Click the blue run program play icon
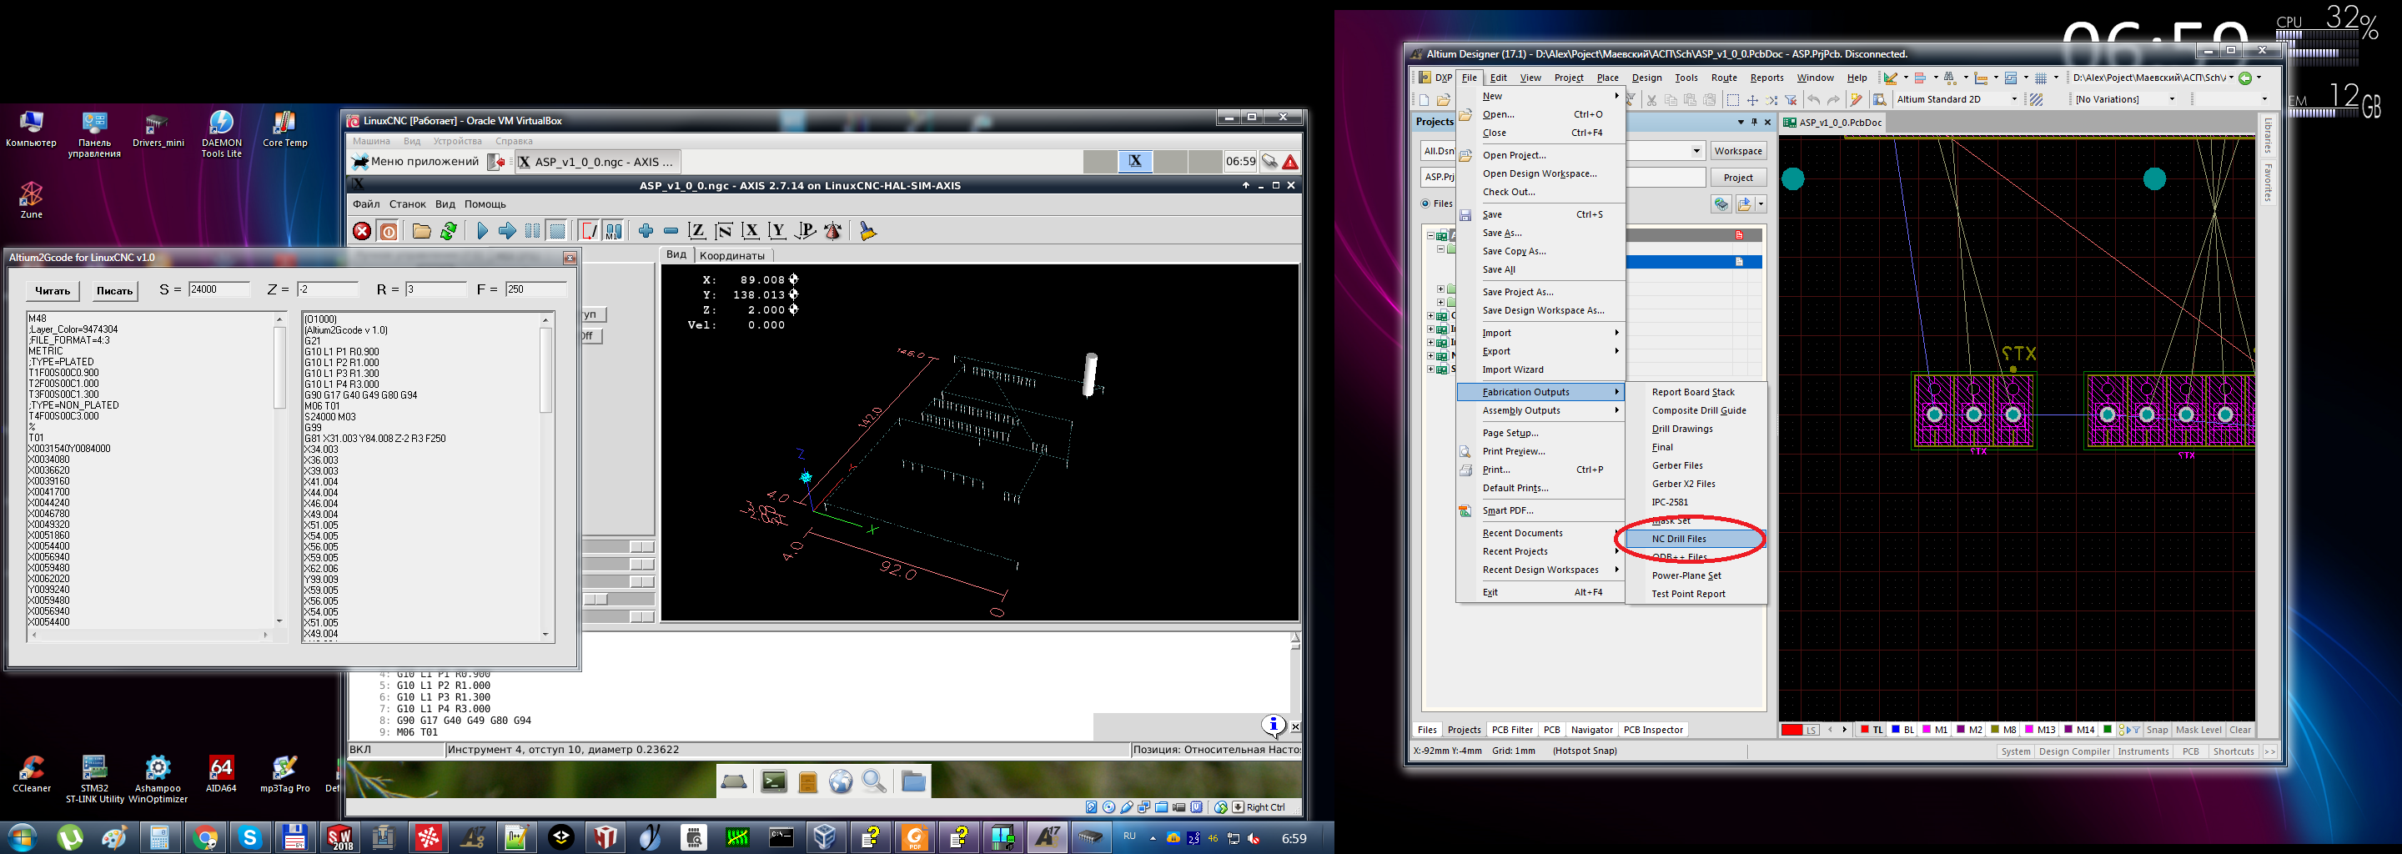The image size is (2402, 854). click(x=482, y=231)
